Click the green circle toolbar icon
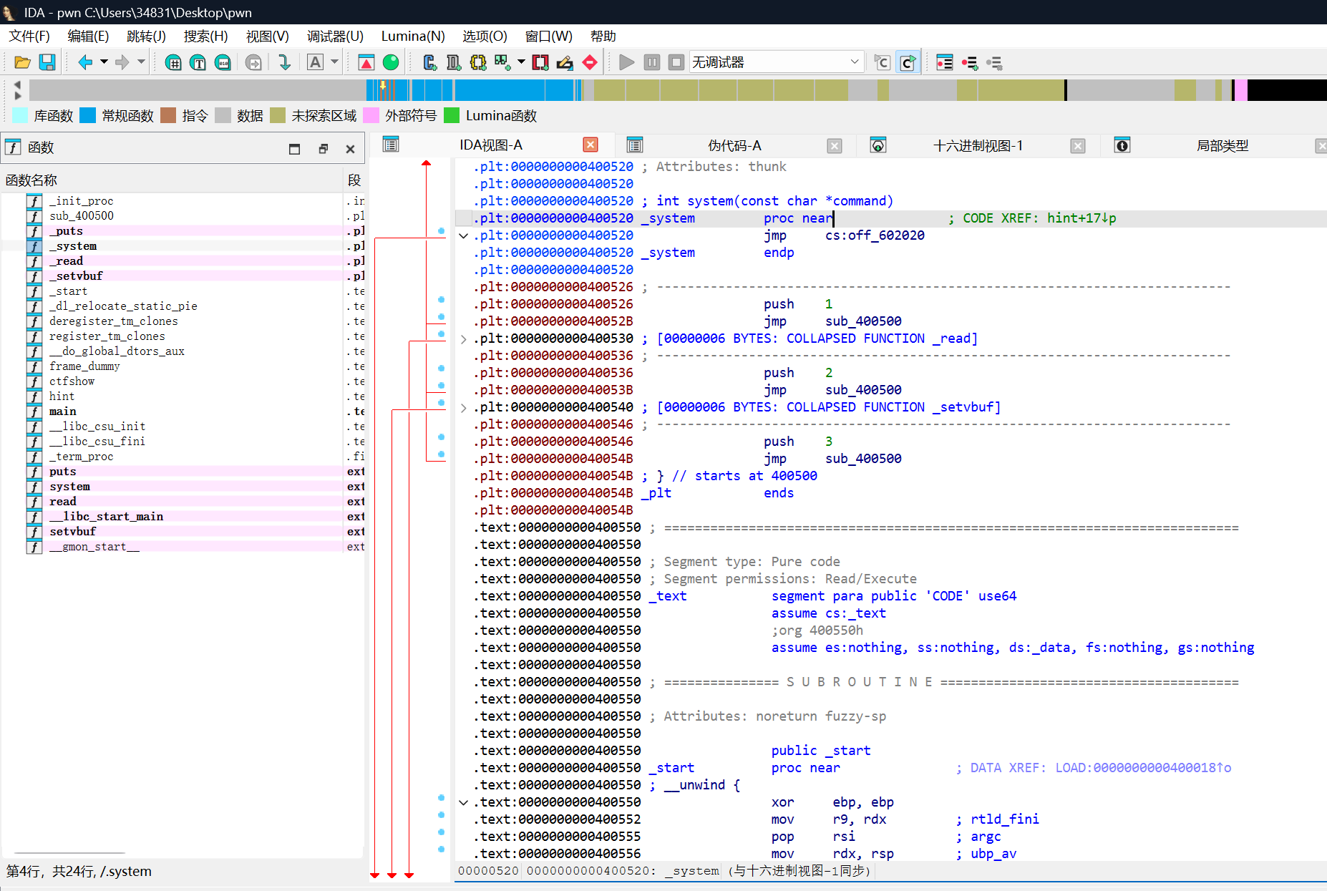Screen dimensions: 1327x891 391,63
